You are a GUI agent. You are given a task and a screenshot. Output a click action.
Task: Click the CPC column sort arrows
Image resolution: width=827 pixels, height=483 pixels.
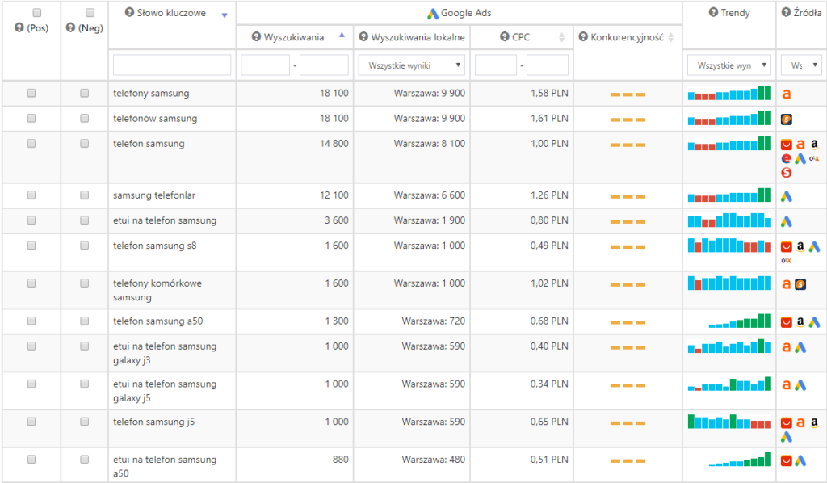click(x=562, y=37)
